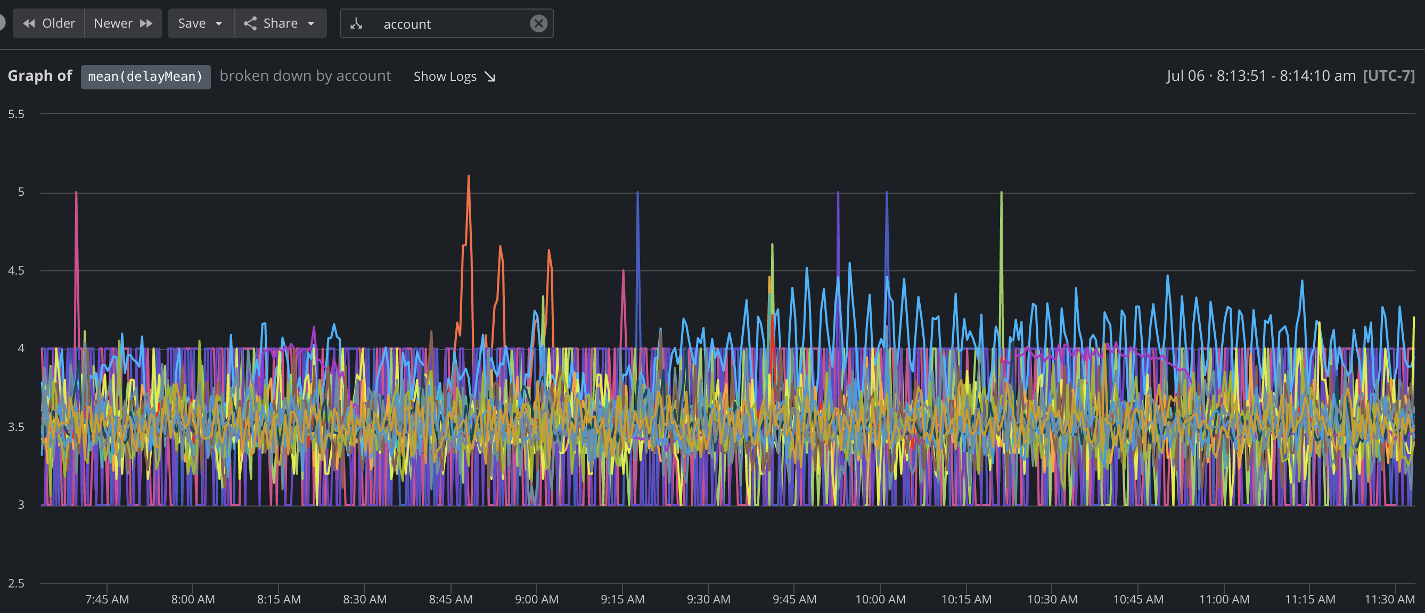The width and height of the screenshot is (1425, 613).
Task: Click the Older double-arrow icon
Action: 29,23
